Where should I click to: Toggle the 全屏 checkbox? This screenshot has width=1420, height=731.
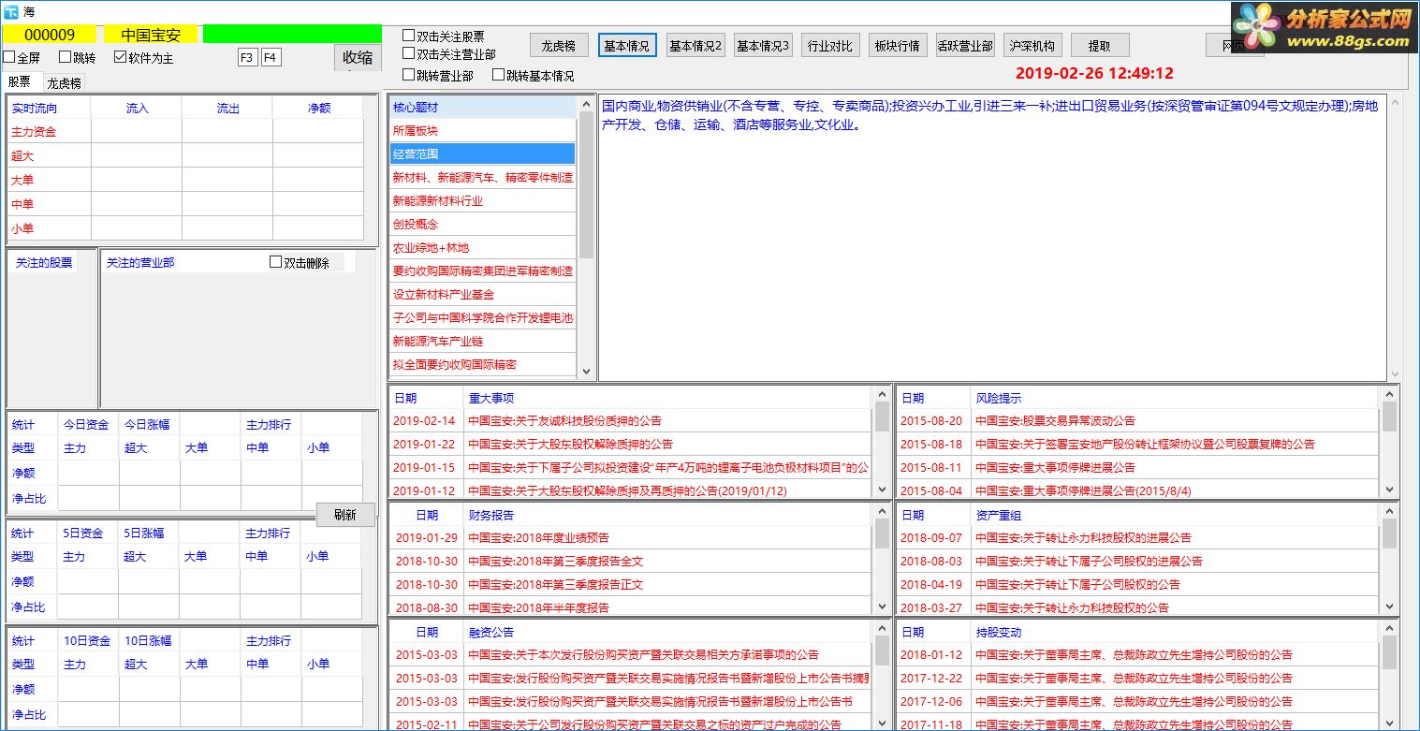coord(8,57)
